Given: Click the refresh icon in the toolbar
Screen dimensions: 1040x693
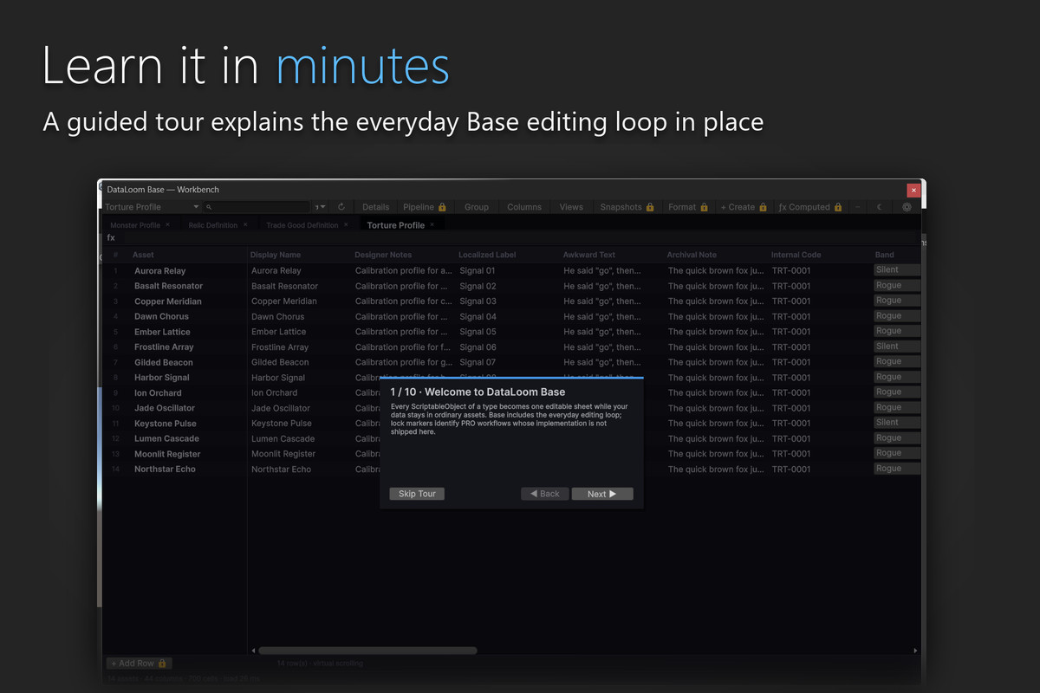Looking at the screenshot, I should click(x=341, y=207).
